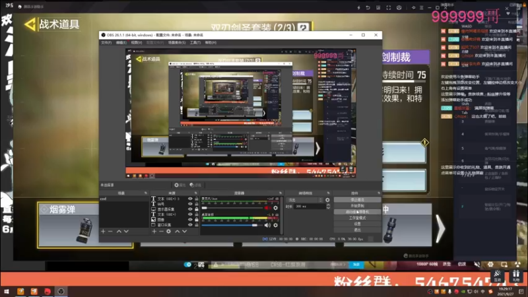Close the danmaku helper overlay with X
Viewport: 528px width, 297px height.
click(507, 9)
